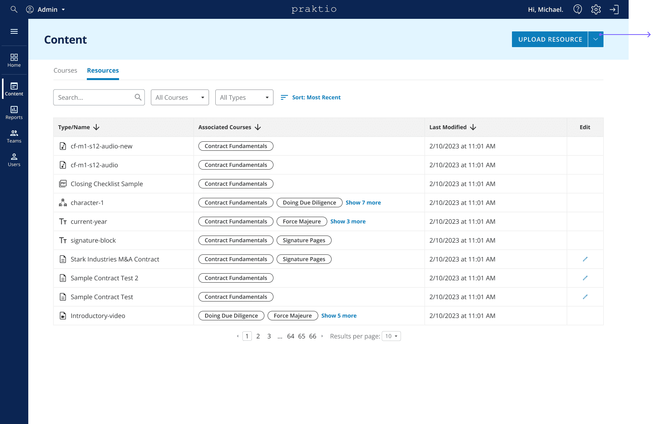Image resolution: width=653 pixels, height=424 pixels.
Task: Click the logout arrow icon
Action: [614, 9]
